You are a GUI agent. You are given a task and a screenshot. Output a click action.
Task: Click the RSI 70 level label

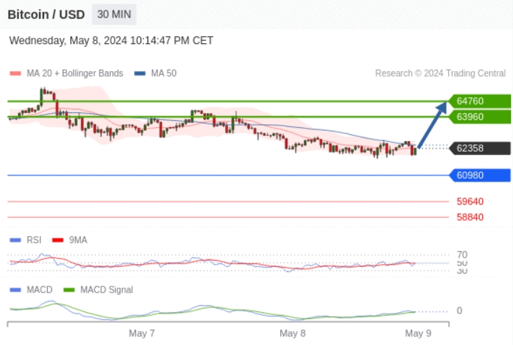[x=462, y=254]
